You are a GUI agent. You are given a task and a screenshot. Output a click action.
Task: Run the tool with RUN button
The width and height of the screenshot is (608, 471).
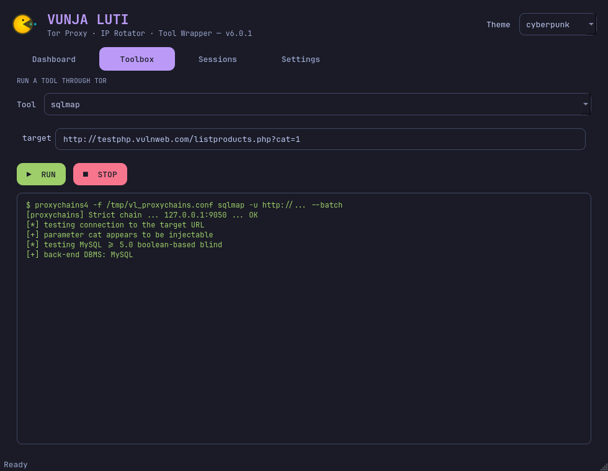(41, 174)
